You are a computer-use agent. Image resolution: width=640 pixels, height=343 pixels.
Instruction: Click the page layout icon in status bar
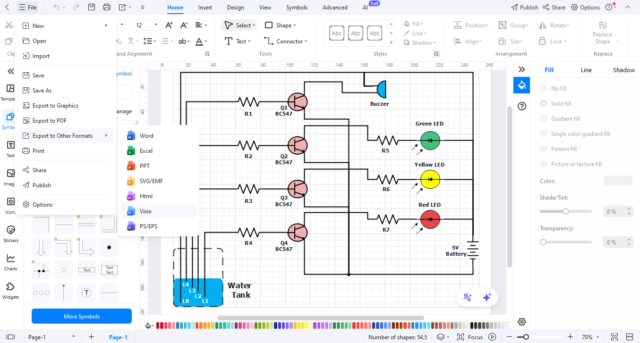tap(10, 337)
